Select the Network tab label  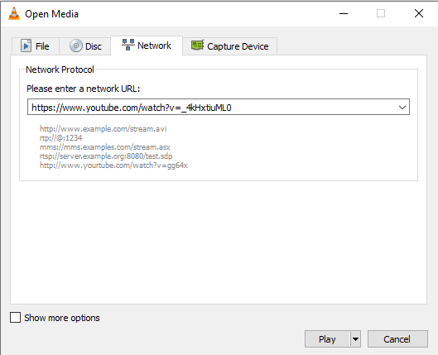point(154,46)
